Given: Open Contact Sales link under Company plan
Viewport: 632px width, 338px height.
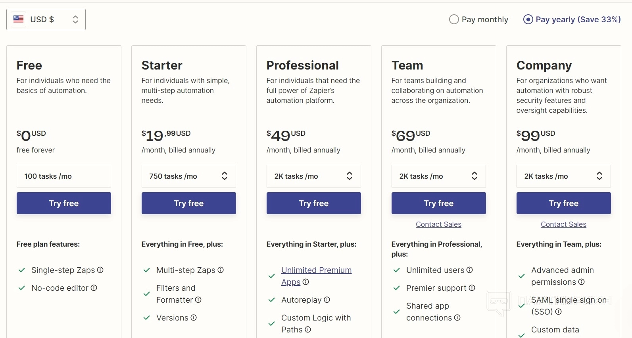Looking at the screenshot, I should pos(563,224).
